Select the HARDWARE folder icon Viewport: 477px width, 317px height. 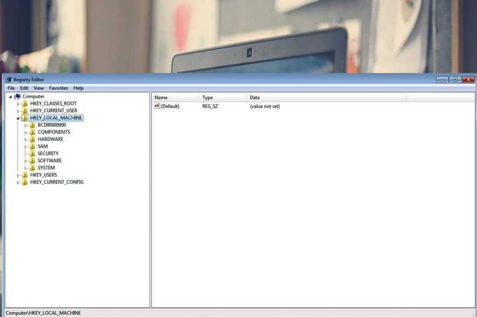32,139
